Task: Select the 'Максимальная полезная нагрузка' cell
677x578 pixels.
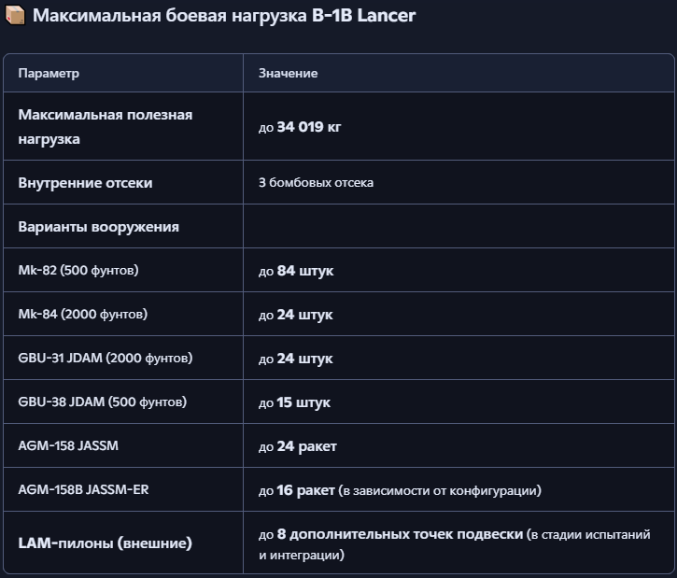Action: (x=105, y=127)
